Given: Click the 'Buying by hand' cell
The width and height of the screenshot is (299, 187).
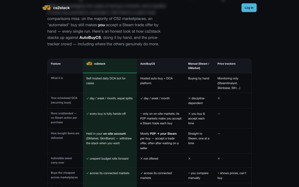Looking at the screenshot, I should coord(199,78).
